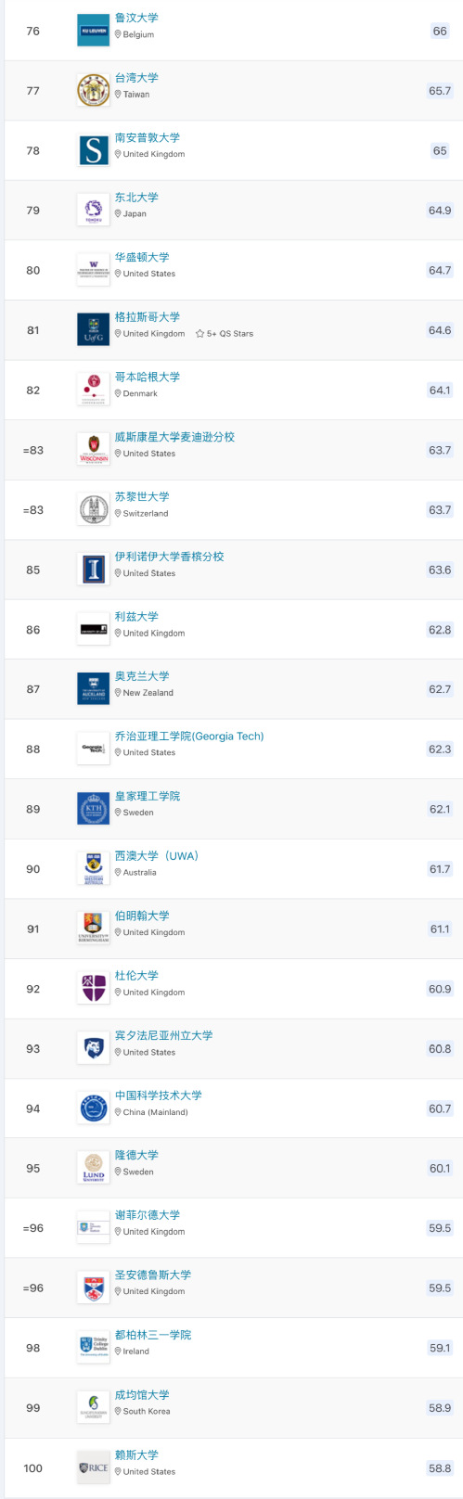Open the 中国科学技术大学 link
Screen dimensions: 463x1499
pos(159,1095)
